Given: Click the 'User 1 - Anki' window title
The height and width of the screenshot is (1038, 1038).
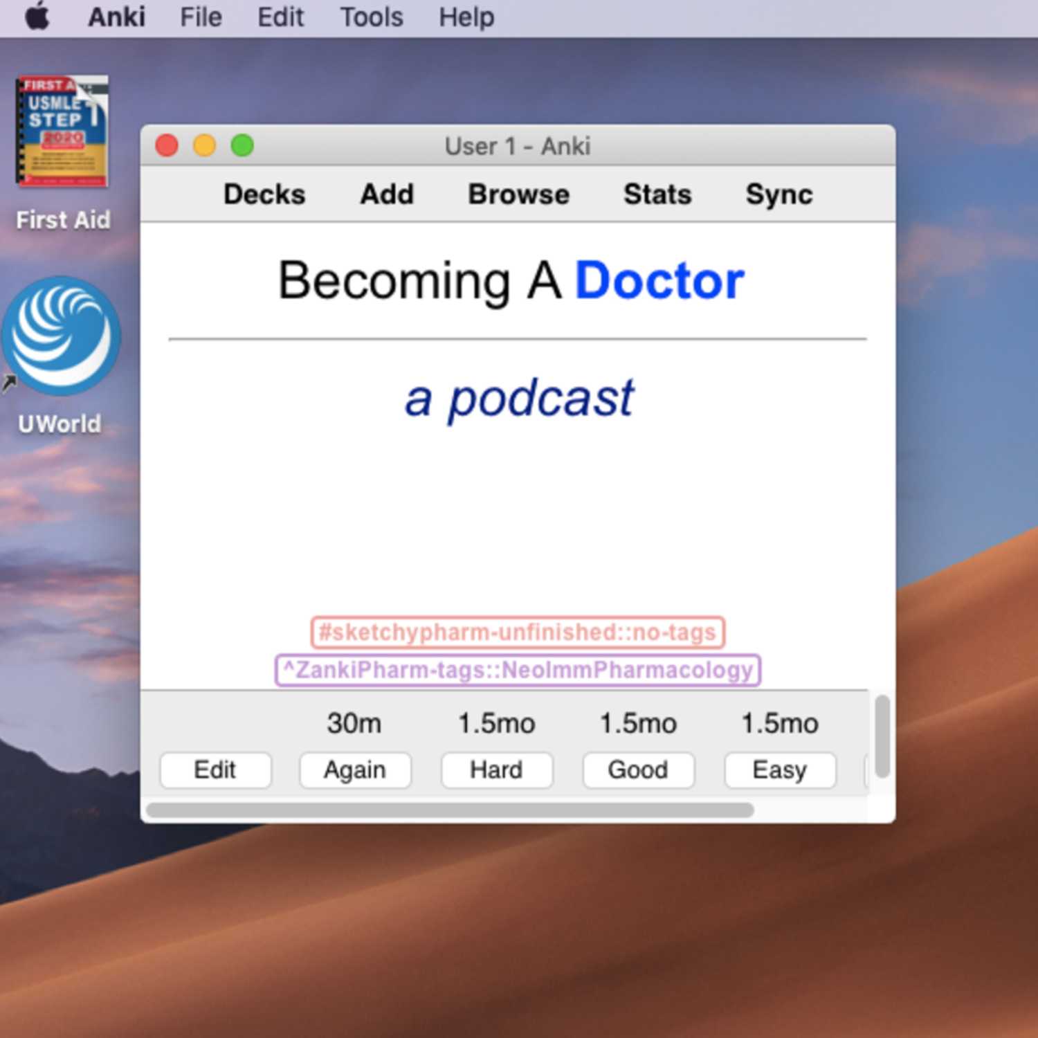Looking at the screenshot, I should [518, 146].
